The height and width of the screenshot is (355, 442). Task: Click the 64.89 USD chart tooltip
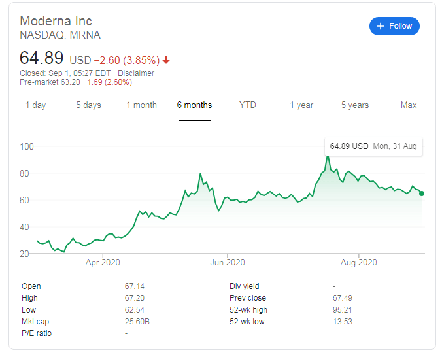click(x=373, y=146)
